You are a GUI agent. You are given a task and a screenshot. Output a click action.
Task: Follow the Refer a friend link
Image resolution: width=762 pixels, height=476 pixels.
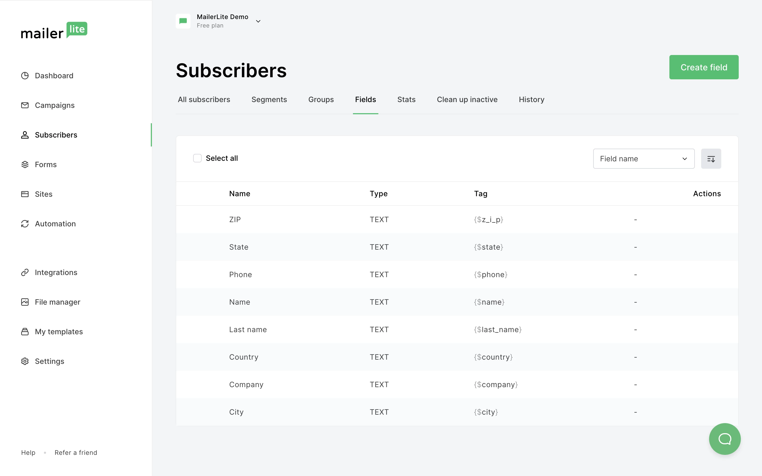tap(76, 452)
